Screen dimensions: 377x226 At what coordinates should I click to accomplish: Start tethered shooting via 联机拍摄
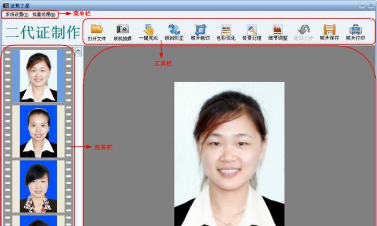pyautogui.click(x=123, y=32)
